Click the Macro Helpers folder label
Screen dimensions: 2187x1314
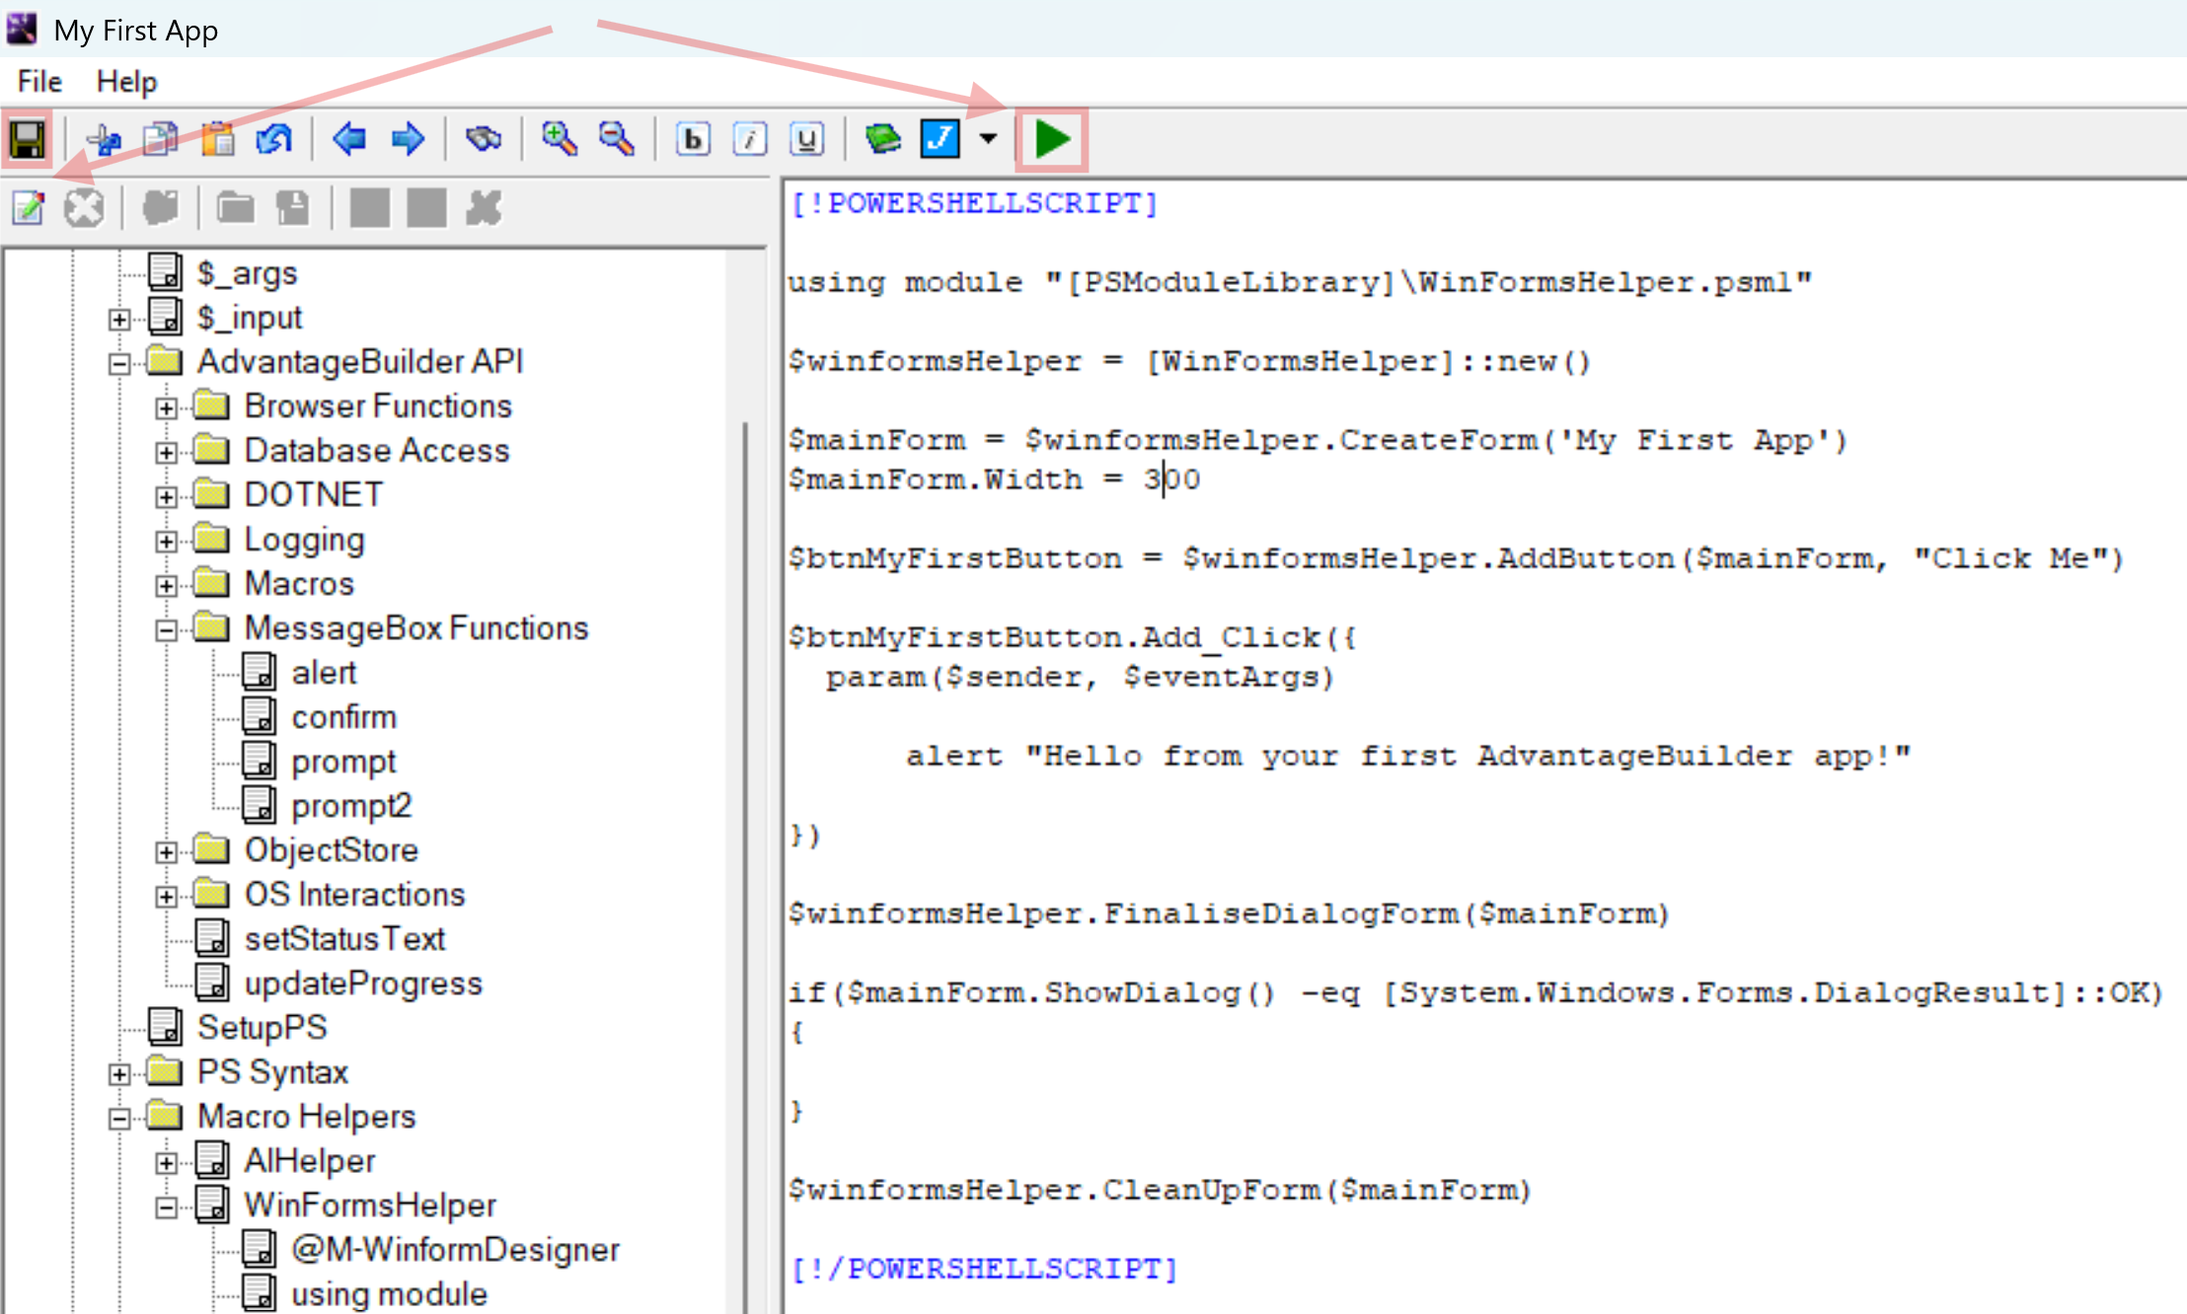click(306, 1117)
